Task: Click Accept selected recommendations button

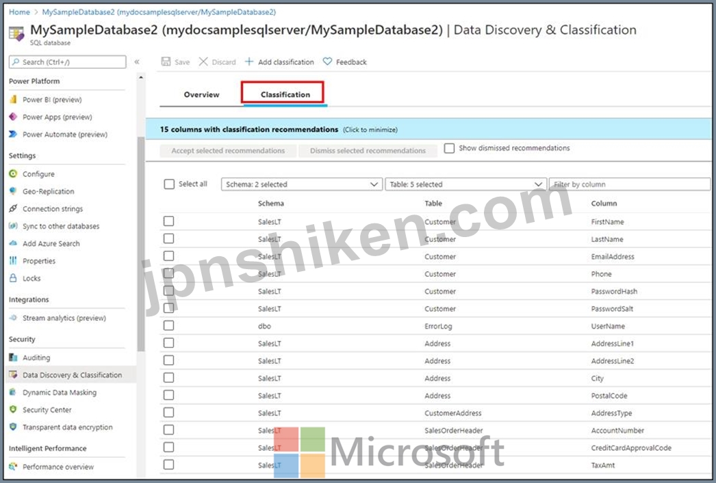Action: click(x=228, y=151)
